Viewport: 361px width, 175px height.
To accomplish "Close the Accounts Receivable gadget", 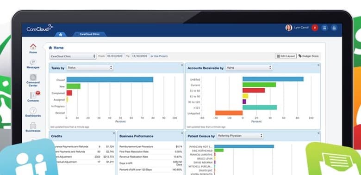I will [318, 65].
